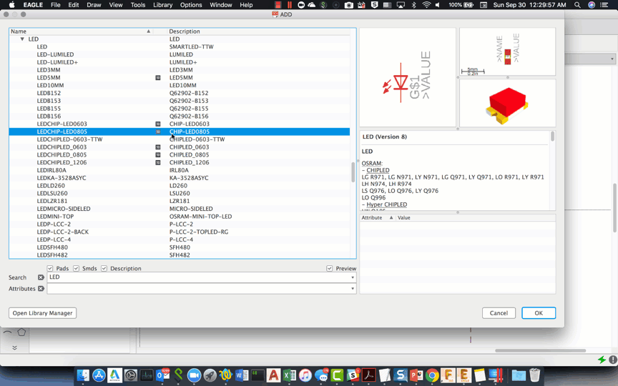Click the 3D icon beside LEDCHIPLED_1206
Screen dimensions: 618x386
click(x=158, y=162)
